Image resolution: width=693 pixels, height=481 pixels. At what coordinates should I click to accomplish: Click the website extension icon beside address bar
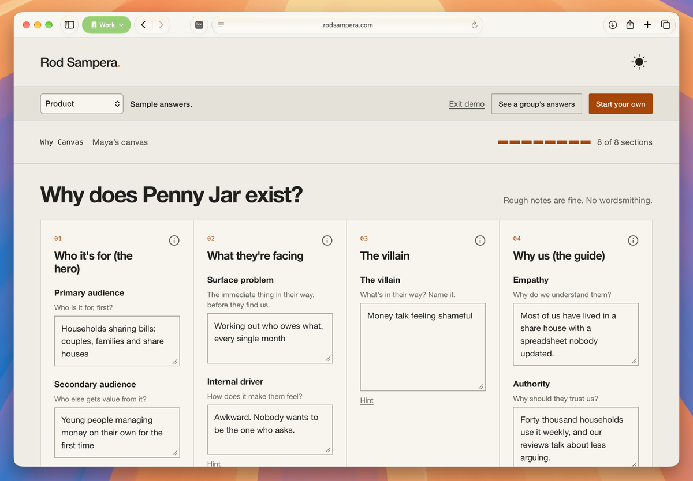[199, 25]
